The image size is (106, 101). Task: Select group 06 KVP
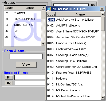click(23, 37)
